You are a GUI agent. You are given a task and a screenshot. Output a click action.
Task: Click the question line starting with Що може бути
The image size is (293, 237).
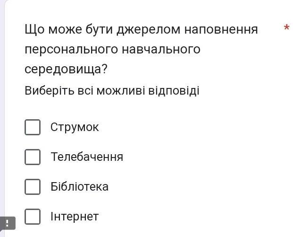point(141,30)
